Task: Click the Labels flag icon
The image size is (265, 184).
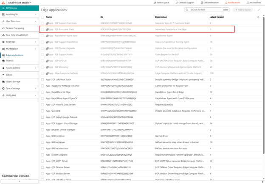Action: 3,75
